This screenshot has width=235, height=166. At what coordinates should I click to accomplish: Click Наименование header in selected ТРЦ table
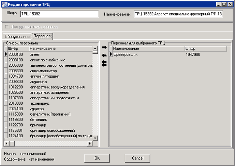(148, 49)
